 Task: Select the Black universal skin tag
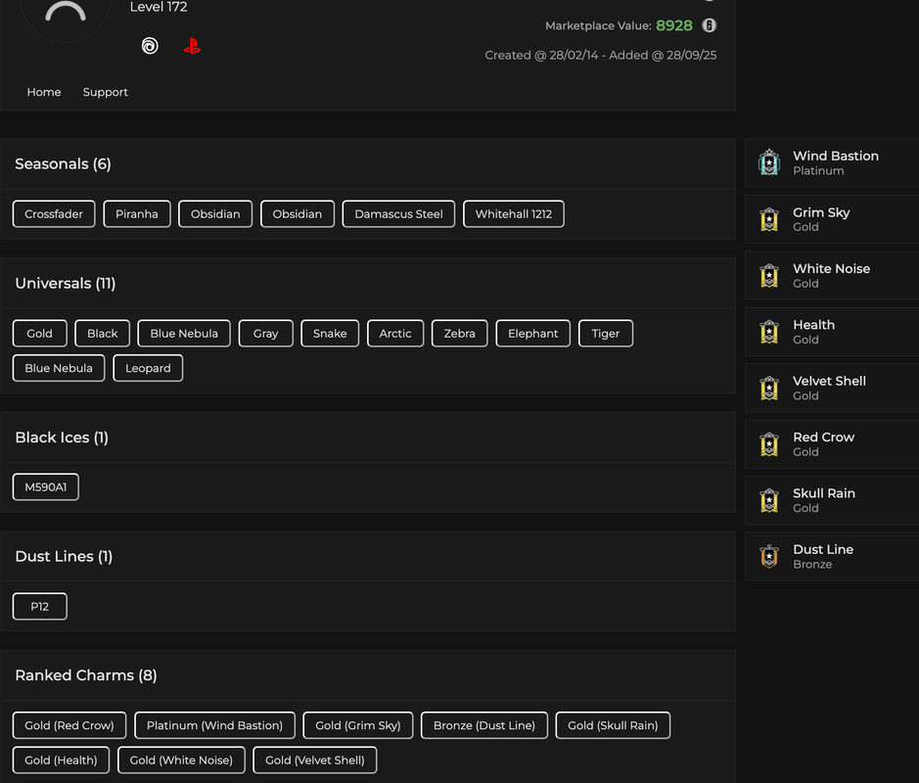click(103, 334)
